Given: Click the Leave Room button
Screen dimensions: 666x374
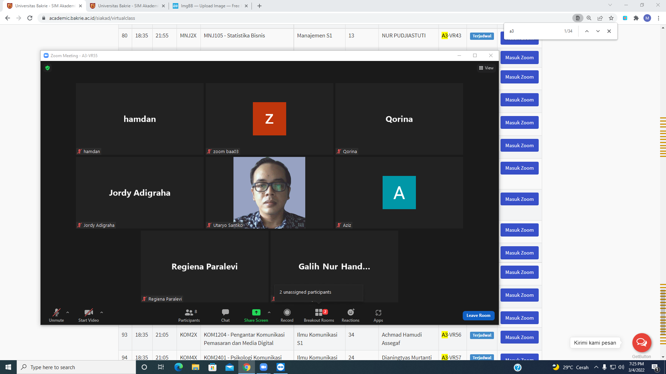Looking at the screenshot, I should click(478, 315).
